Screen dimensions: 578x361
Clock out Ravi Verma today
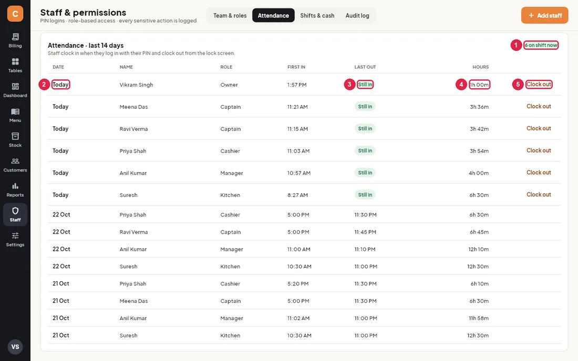539,129
